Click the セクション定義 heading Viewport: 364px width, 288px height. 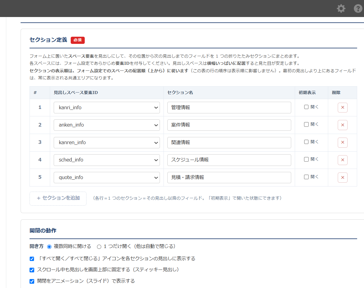pos(48,40)
